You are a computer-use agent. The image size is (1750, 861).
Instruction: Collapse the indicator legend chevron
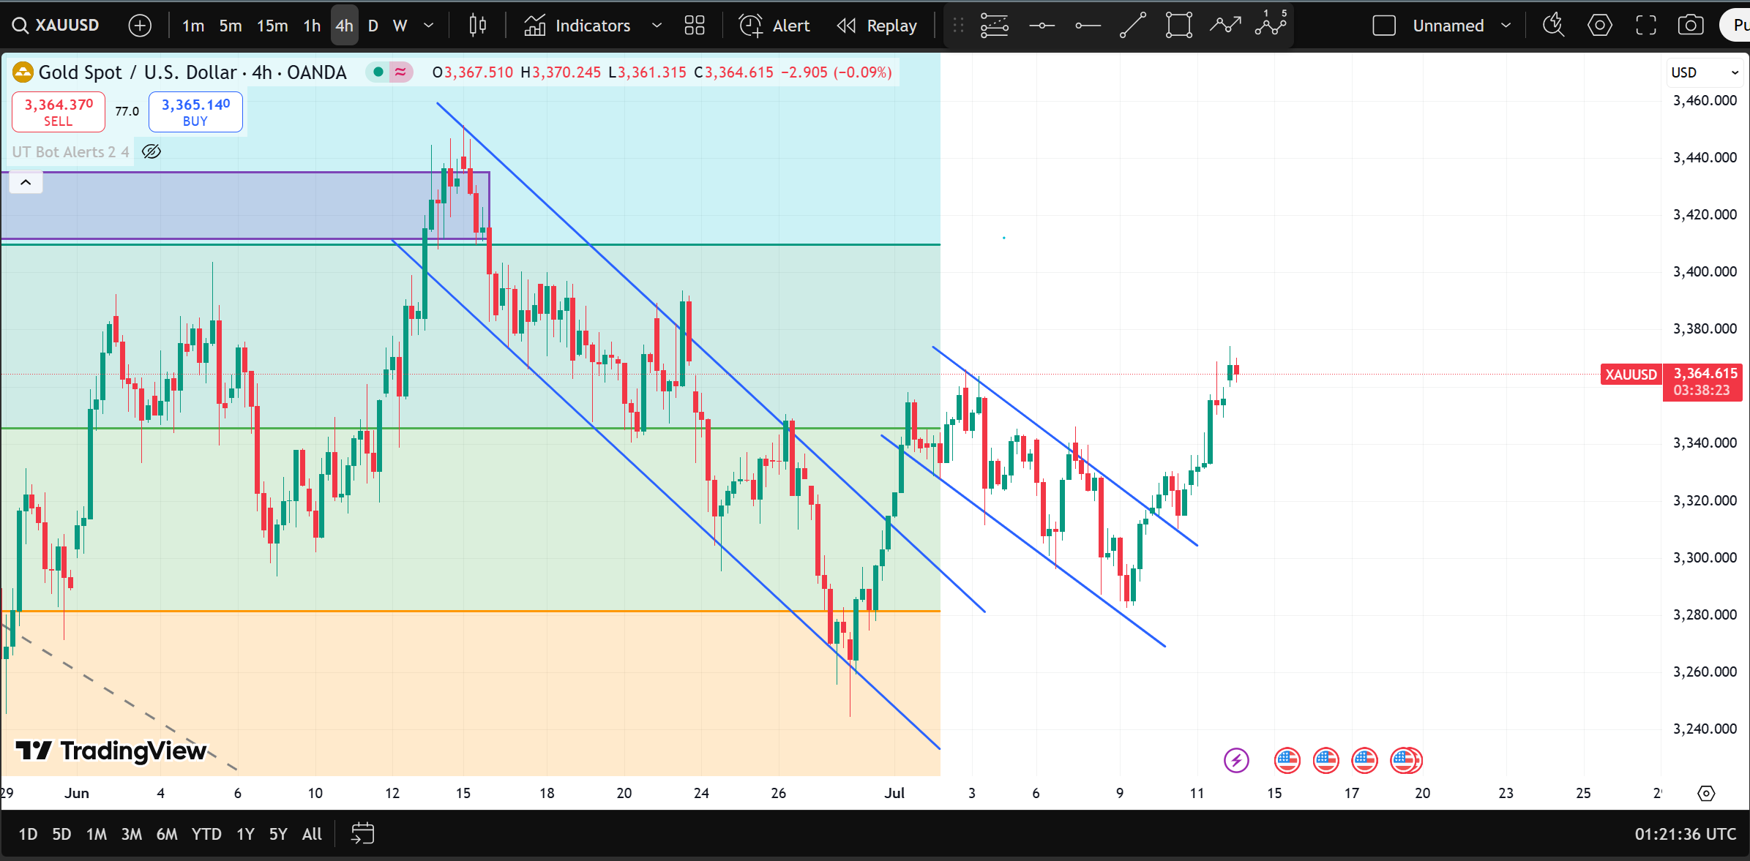click(26, 182)
